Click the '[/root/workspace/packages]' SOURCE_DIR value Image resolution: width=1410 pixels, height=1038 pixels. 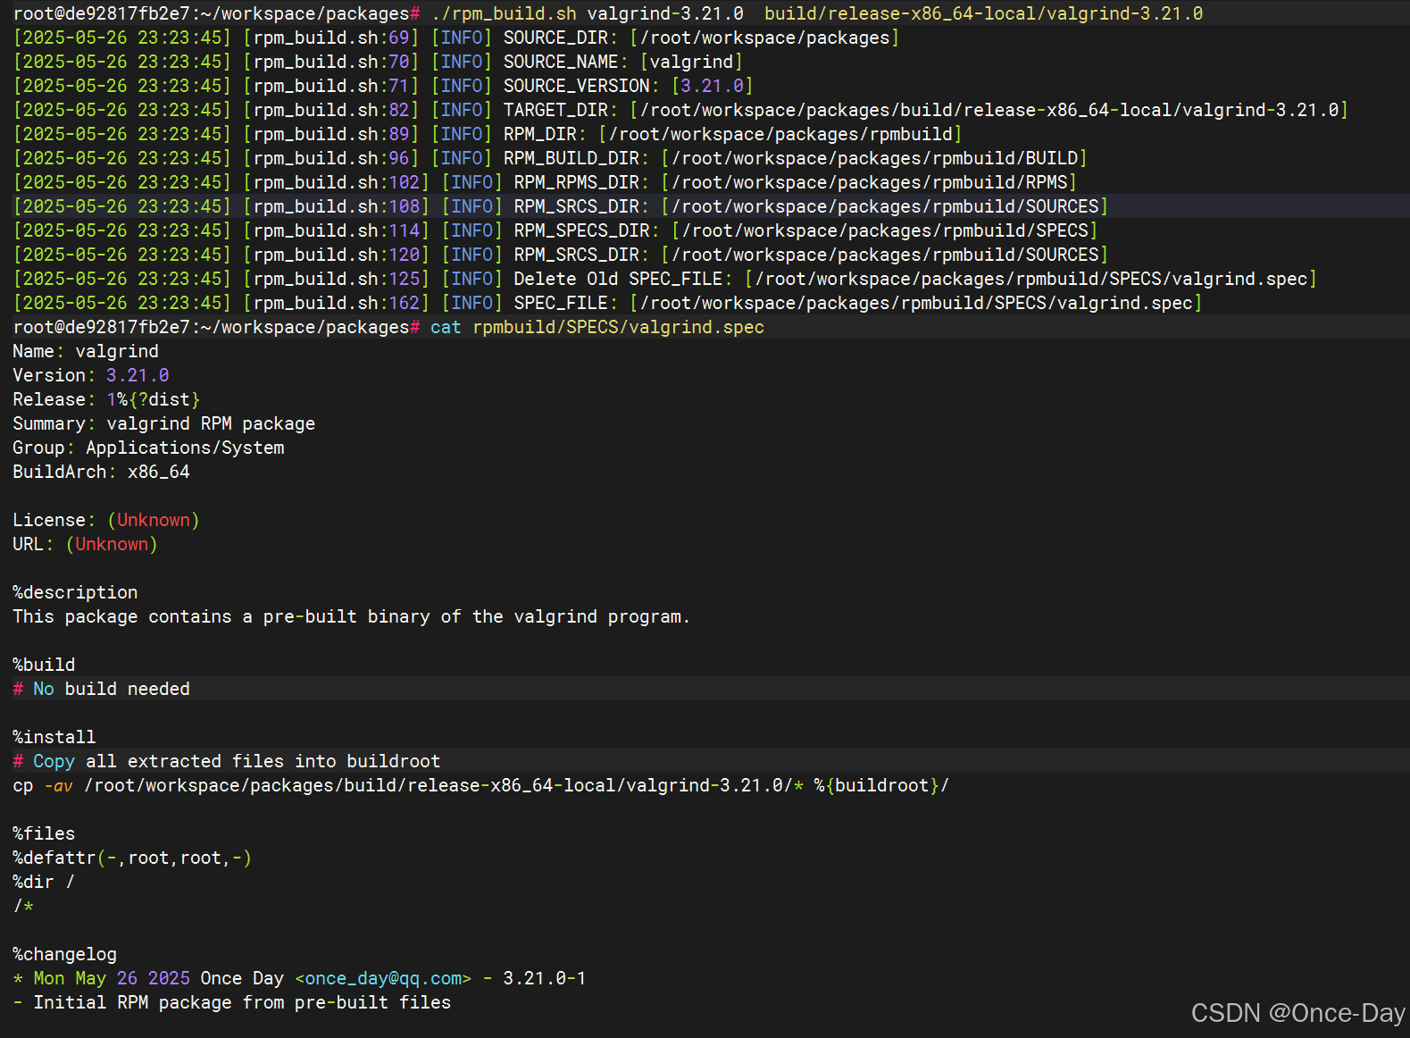point(764,38)
